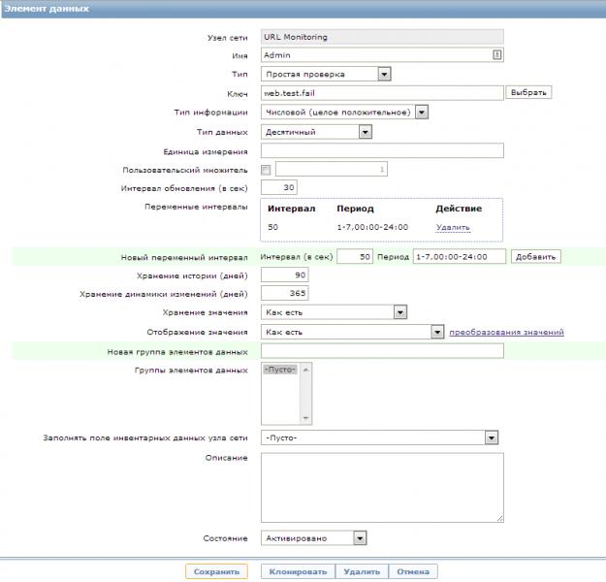Click the Сохранить button
Screen dimensions: 606x582
point(216,571)
